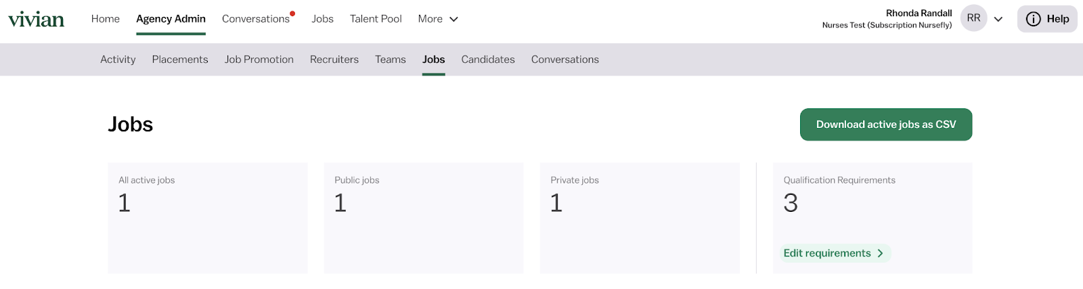1083x289 pixels.
Task: Open Conversations with red notification dot
Action: tap(257, 19)
